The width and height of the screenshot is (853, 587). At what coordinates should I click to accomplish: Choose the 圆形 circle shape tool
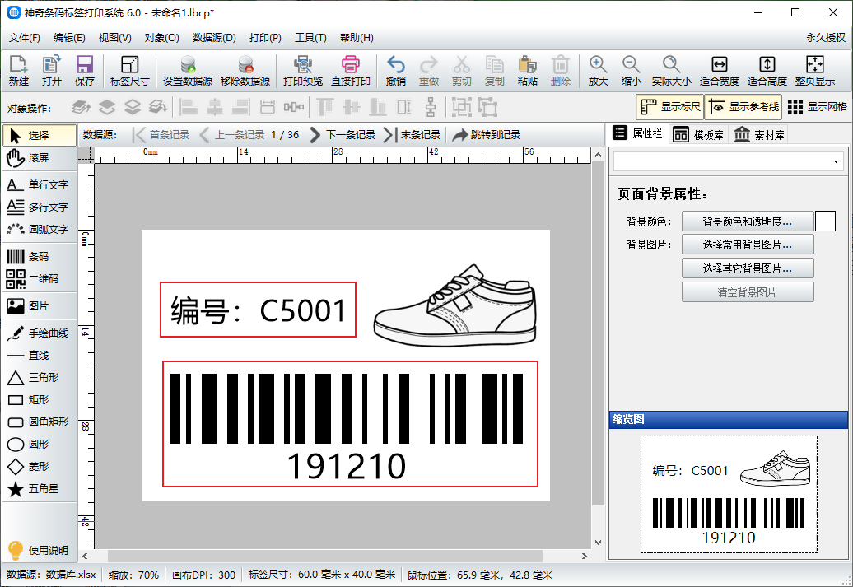pos(40,445)
